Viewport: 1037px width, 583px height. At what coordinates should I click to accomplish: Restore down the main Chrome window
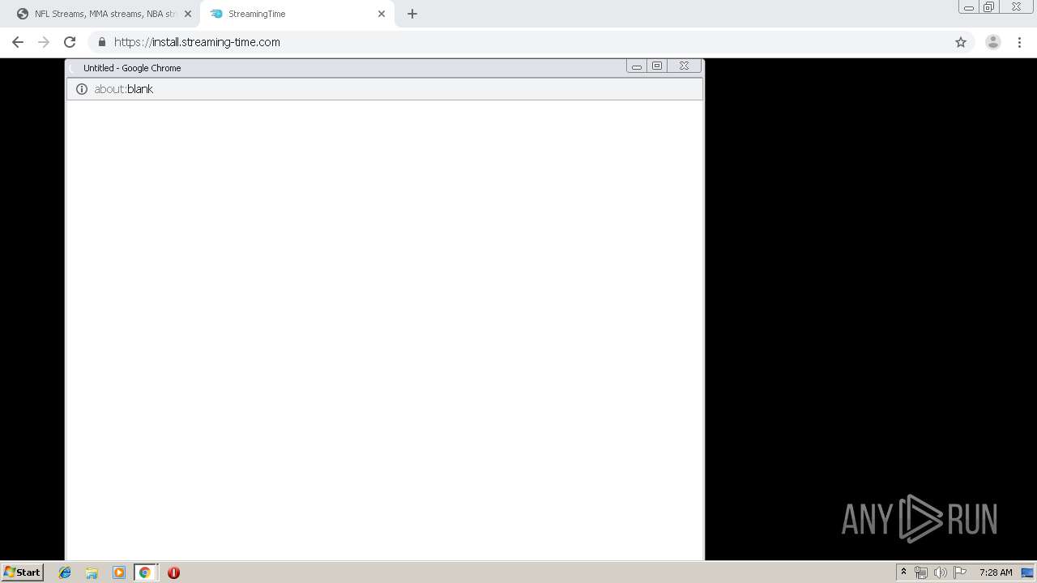(989, 7)
